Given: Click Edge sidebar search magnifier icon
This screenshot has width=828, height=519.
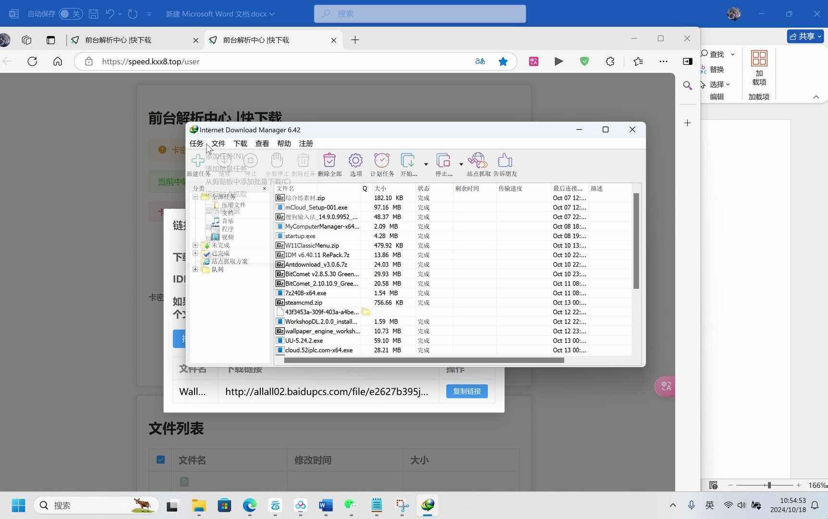Looking at the screenshot, I should (687, 86).
